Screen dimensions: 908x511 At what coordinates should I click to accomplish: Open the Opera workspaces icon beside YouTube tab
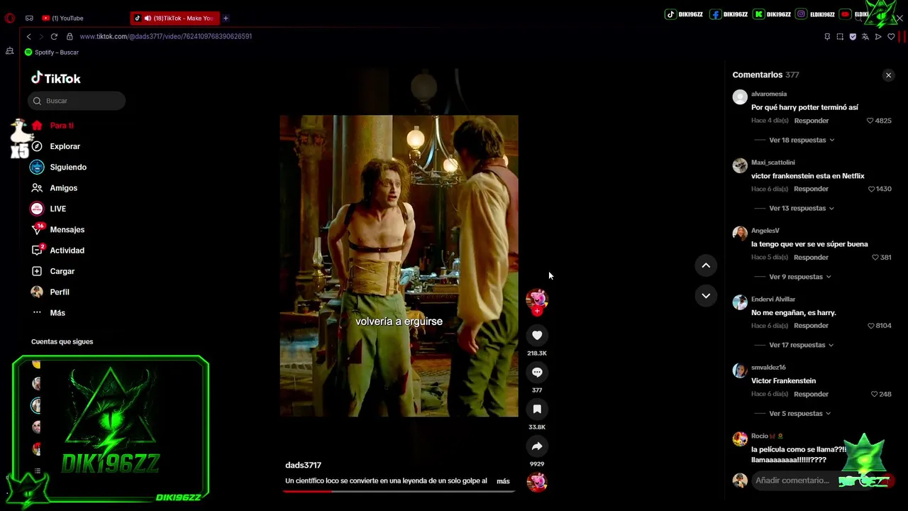(x=29, y=18)
